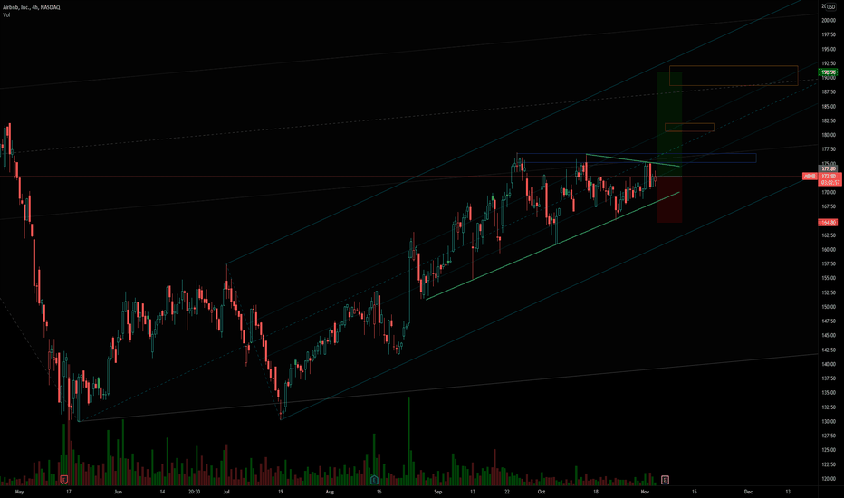
Task: Select the red stop-loss zone
Action: [x=669, y=199]
